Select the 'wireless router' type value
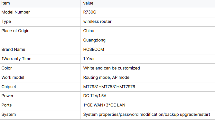The height and width of the screenshot is (120, 215). click(97, 22)
